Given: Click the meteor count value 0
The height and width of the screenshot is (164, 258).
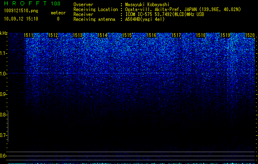Looking at the screenshot, I should point(58,19).
